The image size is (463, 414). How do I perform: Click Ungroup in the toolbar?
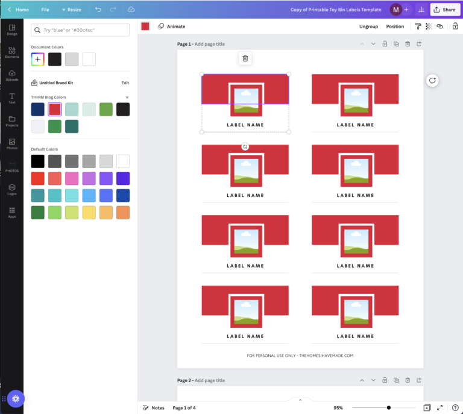(368, 27)
